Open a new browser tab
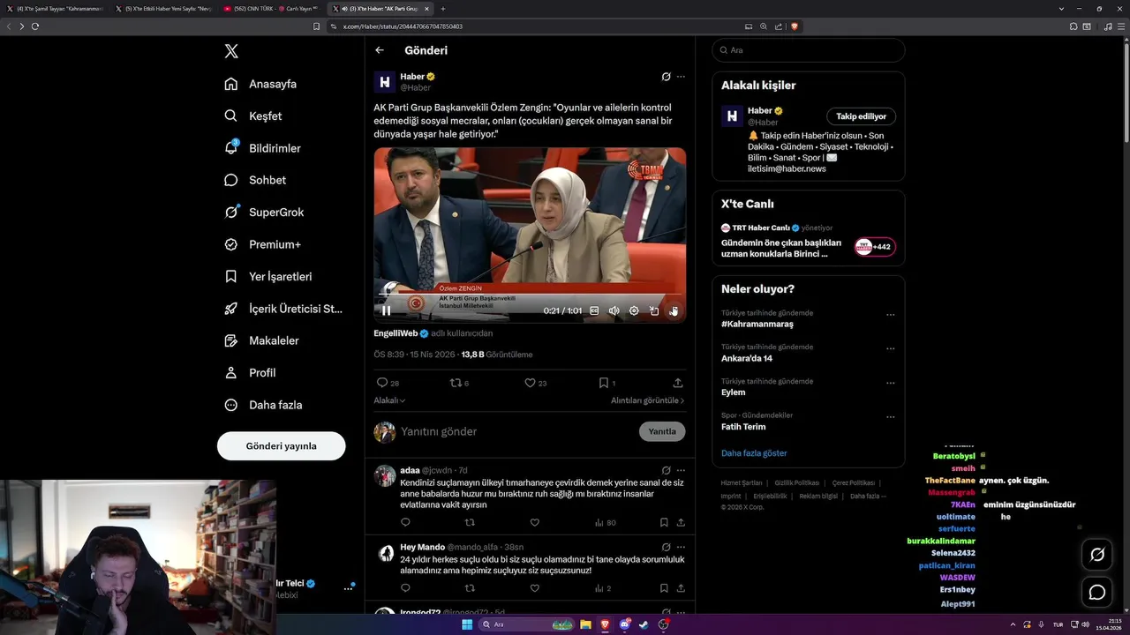Screen dimensions: 1130x635 click(x=443, y=9)
